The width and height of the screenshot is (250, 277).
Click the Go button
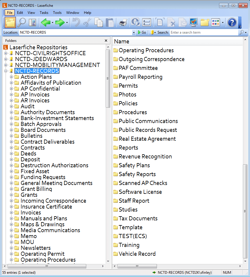[142, 32]
